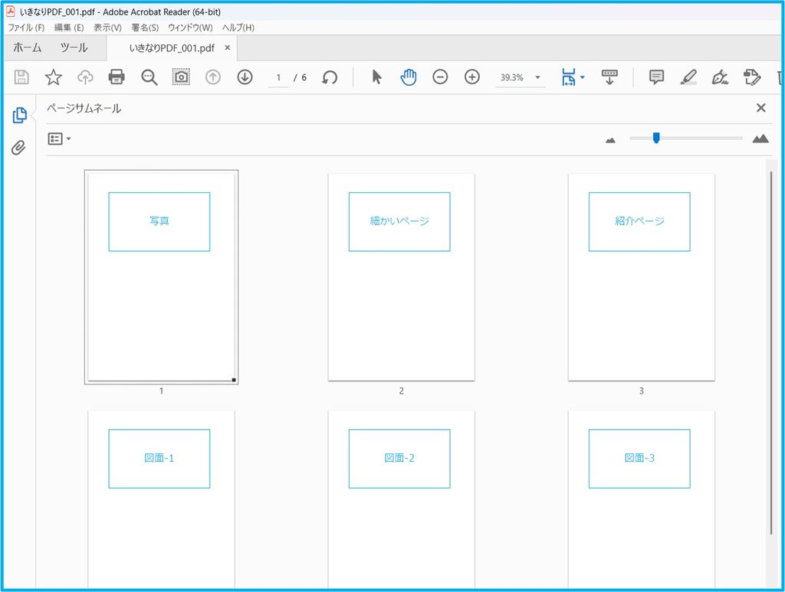The height and width of the screenshot is (592, 785).
Task: Open thumbnail options list menu
Action: click(59, 139)
